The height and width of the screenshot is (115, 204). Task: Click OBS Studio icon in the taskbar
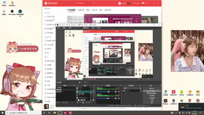click(60, 113)
